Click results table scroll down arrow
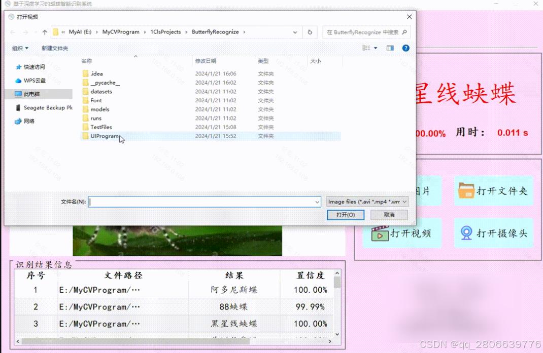The image size is (543, 353). 337,334
